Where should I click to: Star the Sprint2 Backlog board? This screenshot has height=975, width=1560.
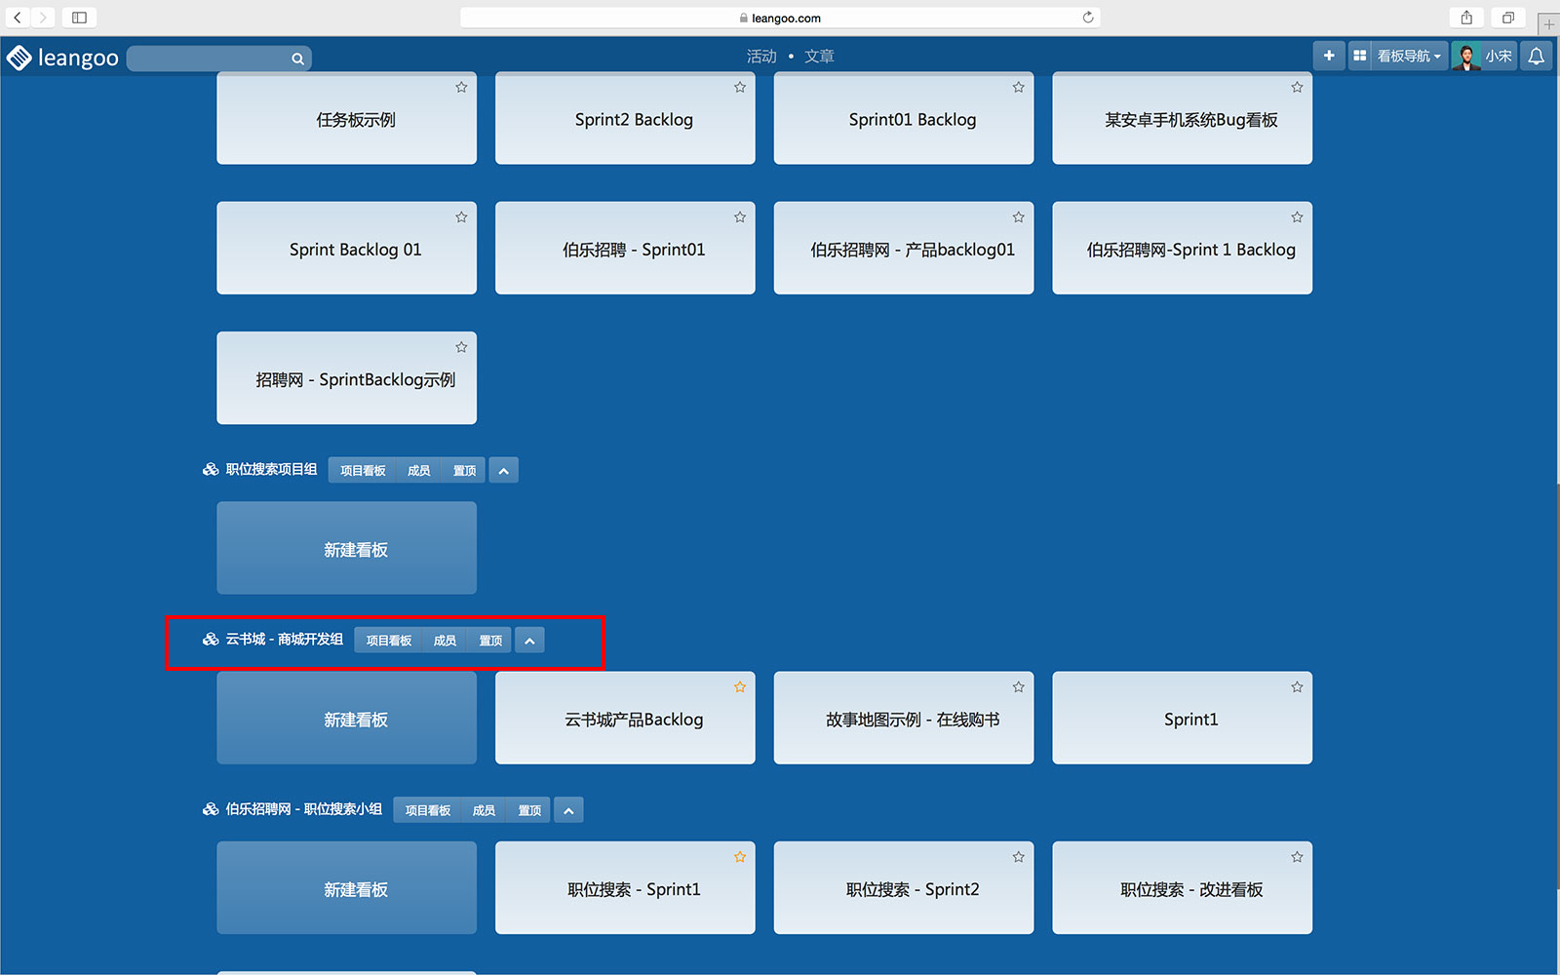click(x=740, y=88)
